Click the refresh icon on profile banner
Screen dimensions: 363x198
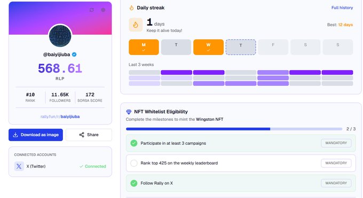pos(92,10)
